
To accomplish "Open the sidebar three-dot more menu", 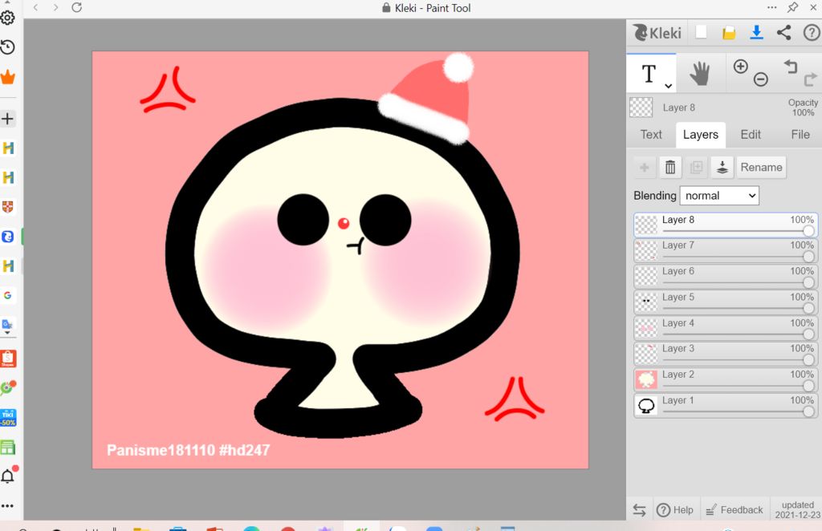I will click(x=7, y=506).
